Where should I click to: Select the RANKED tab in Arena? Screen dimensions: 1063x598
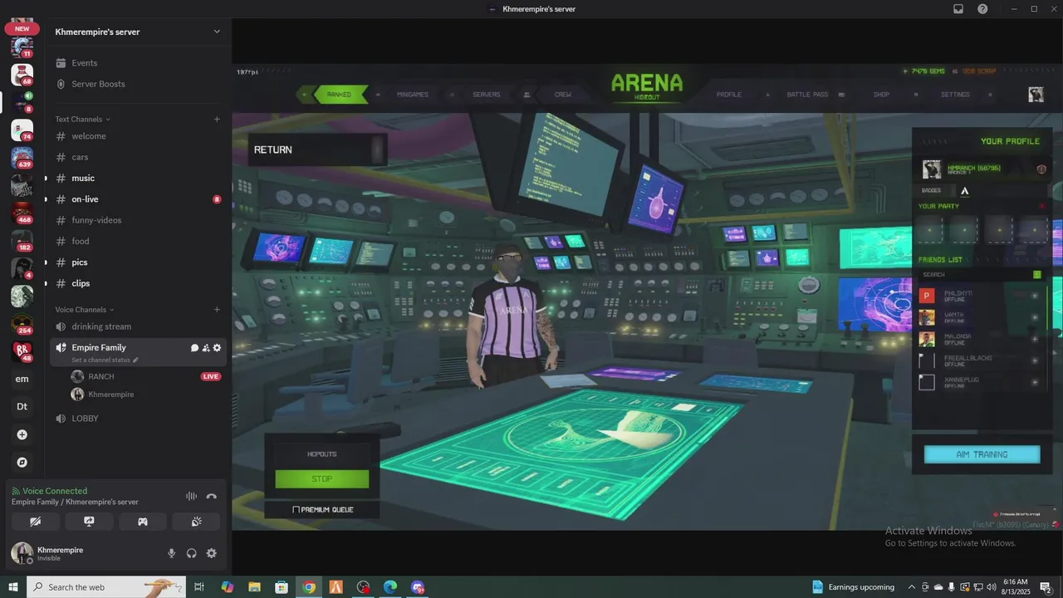click(338, 95)
